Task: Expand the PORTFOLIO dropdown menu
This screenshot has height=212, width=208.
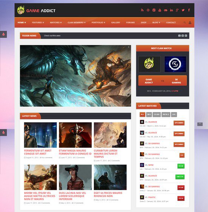Action: click(98, 22)
